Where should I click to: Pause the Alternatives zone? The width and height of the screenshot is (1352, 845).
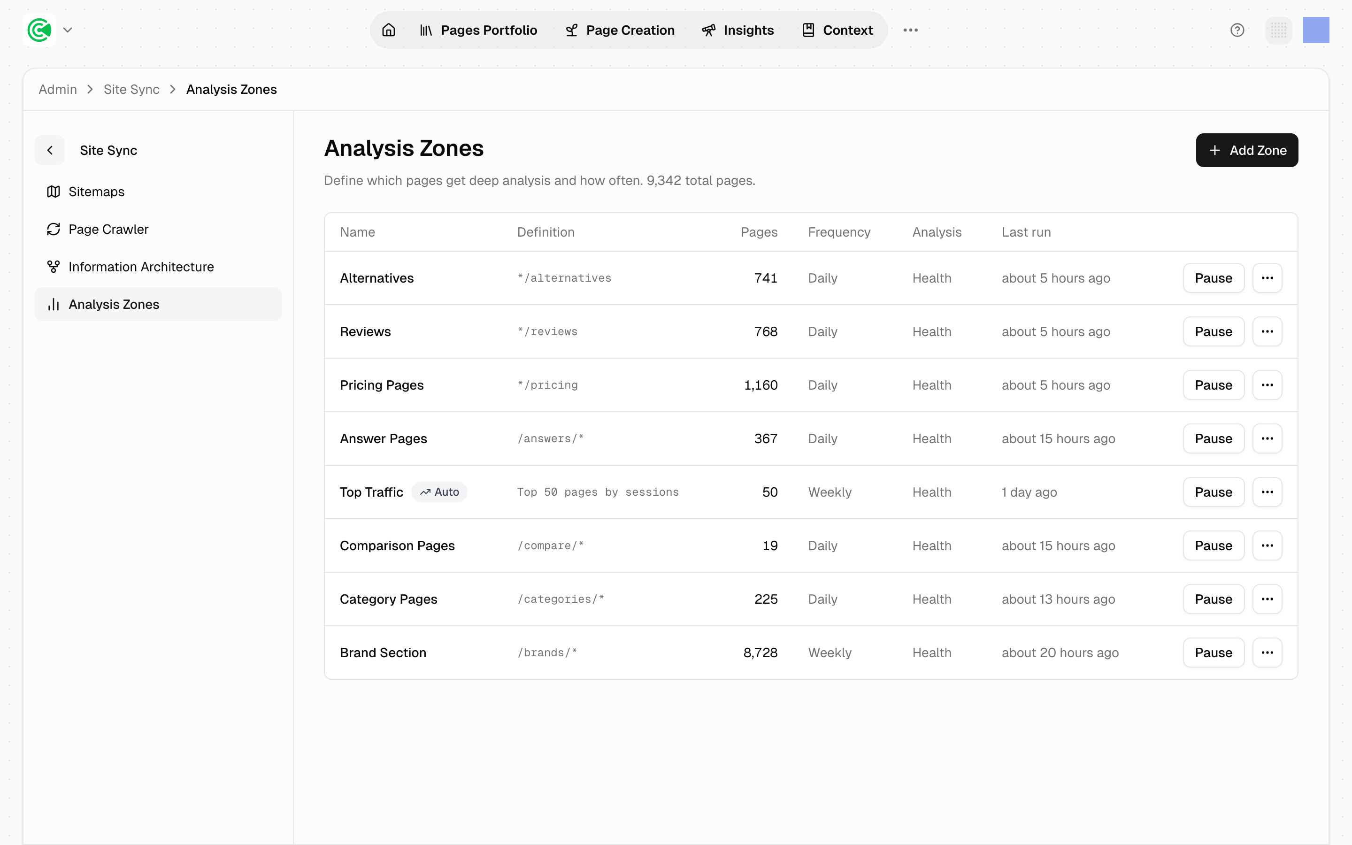[1214, 278]
